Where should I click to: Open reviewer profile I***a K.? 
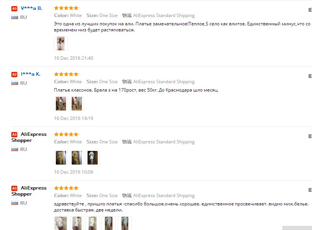click(x=31, y=74)
